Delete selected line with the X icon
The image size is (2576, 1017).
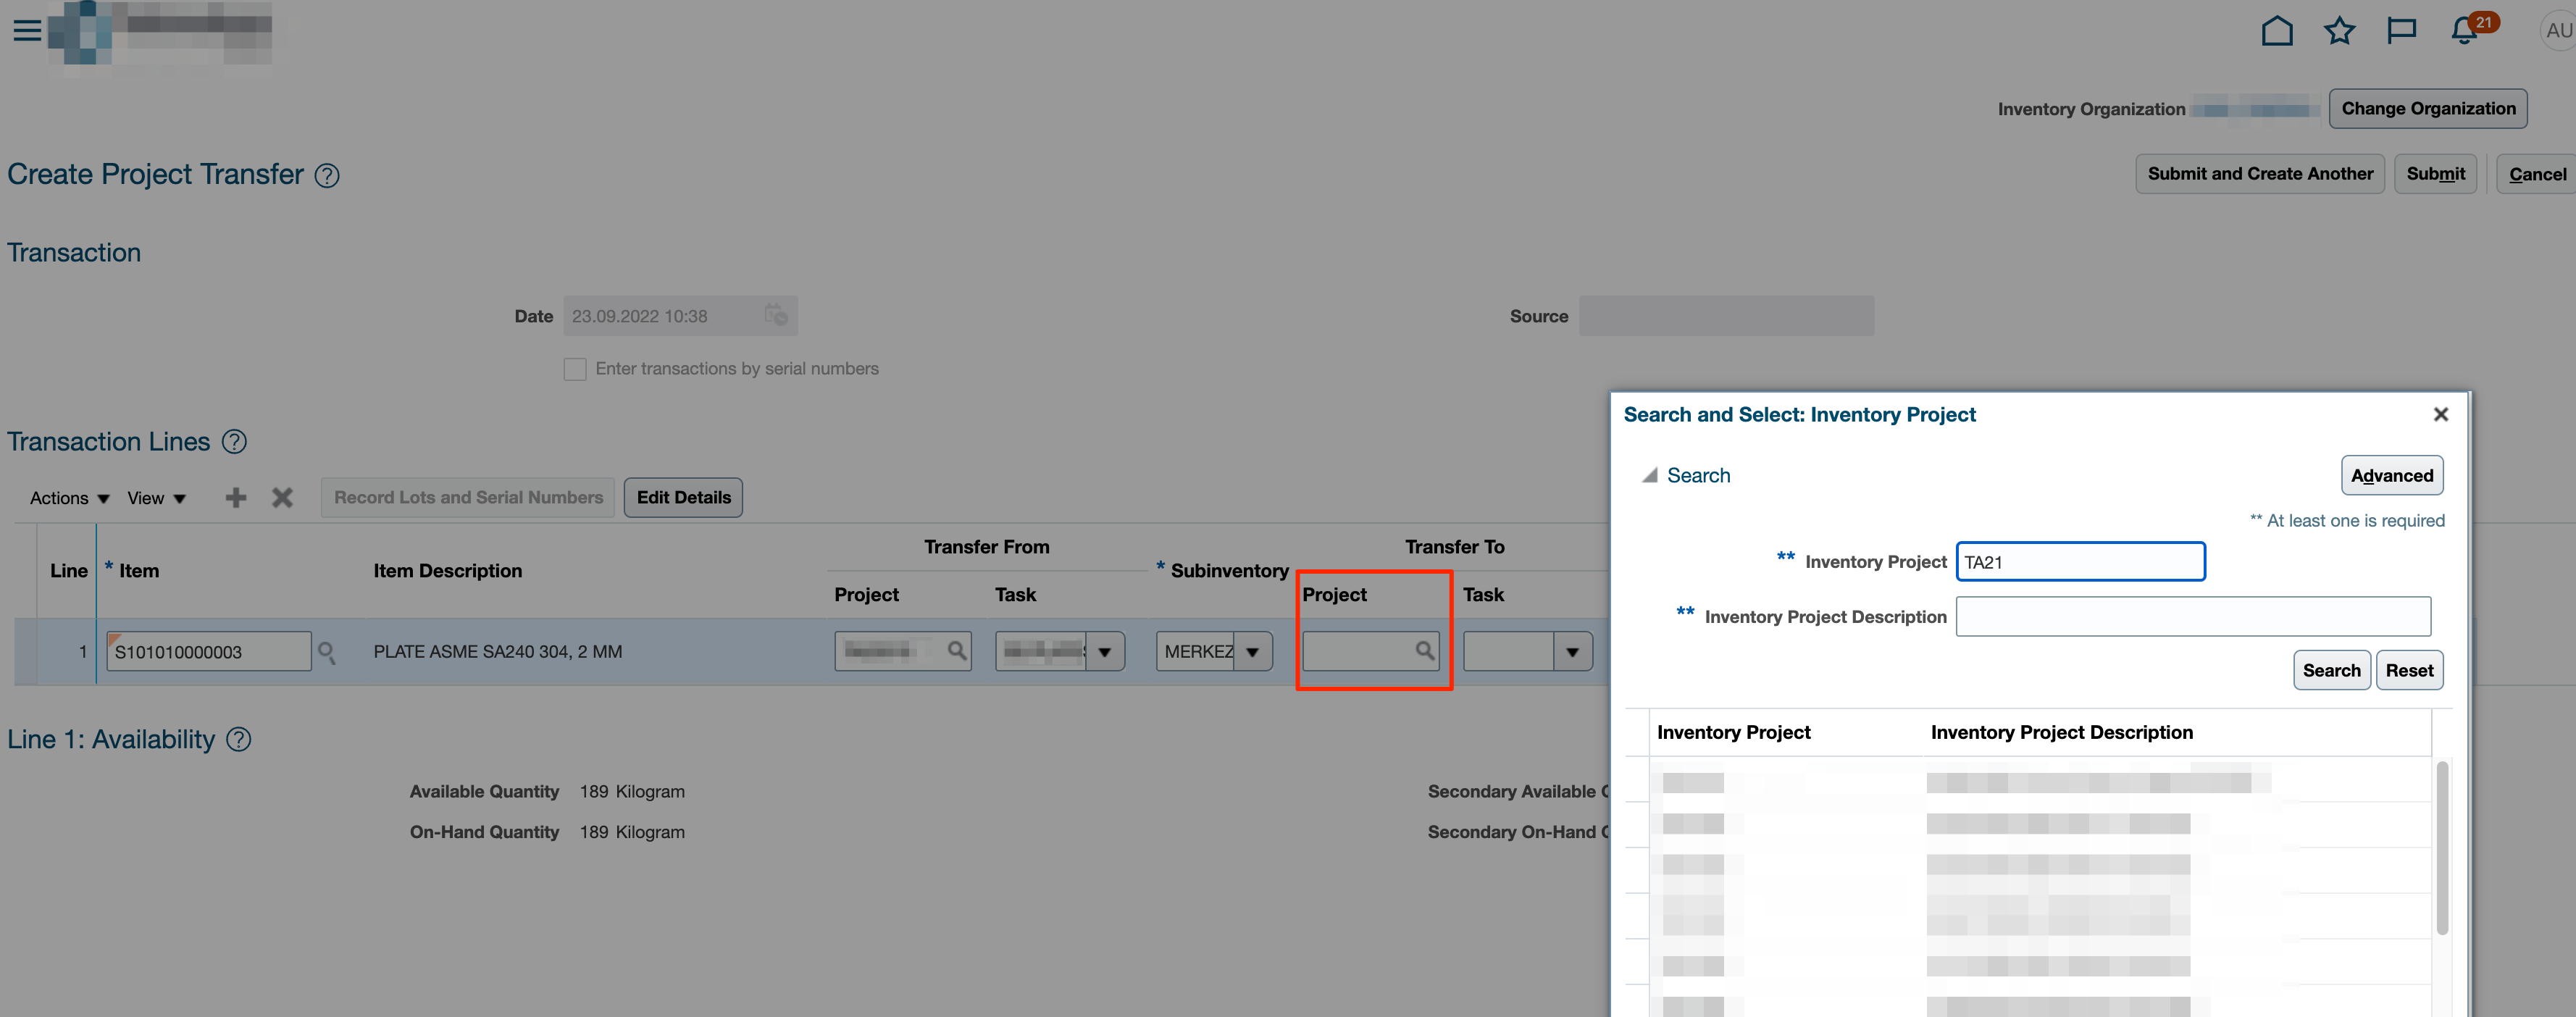281,497
